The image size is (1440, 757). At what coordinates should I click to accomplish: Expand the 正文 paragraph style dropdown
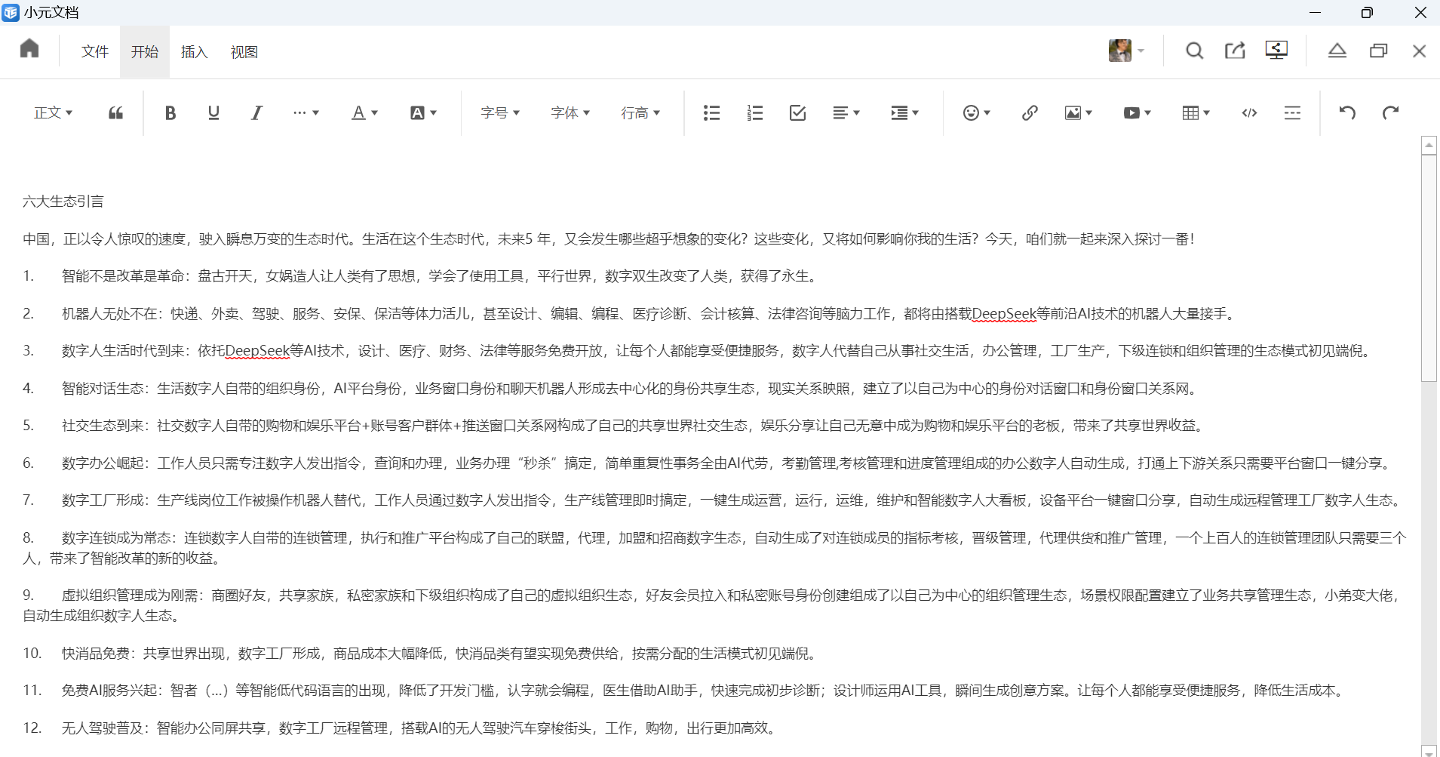(53, 113)
